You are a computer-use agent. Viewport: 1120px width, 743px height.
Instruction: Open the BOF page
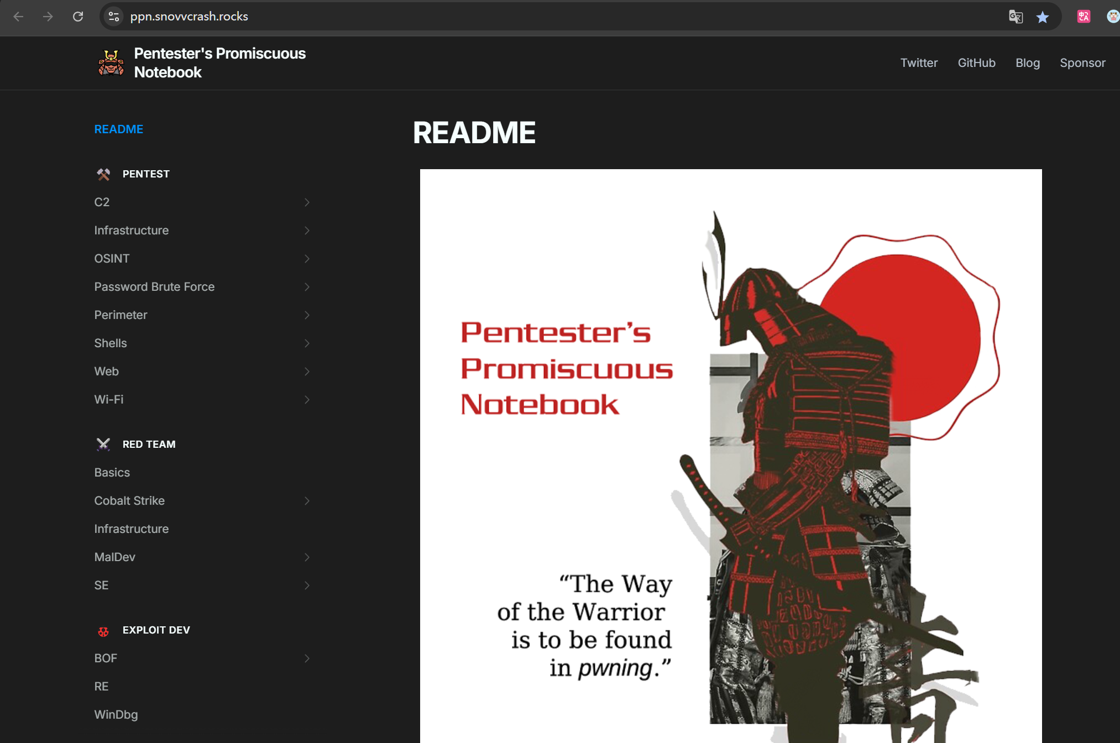point(106,658)
